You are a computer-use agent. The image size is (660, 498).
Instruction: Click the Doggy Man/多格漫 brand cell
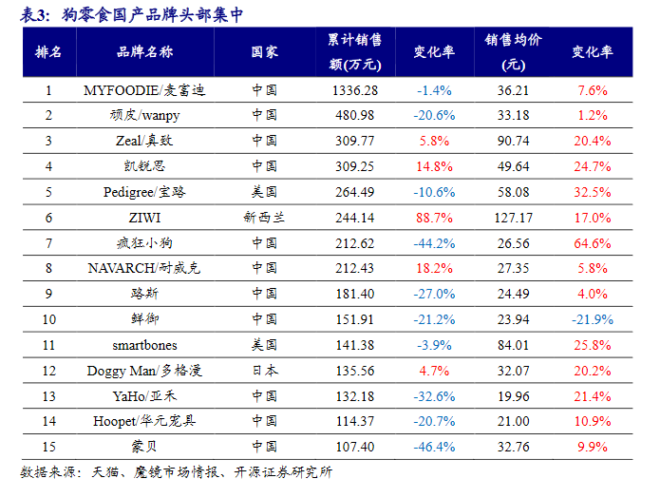[144, 371]
